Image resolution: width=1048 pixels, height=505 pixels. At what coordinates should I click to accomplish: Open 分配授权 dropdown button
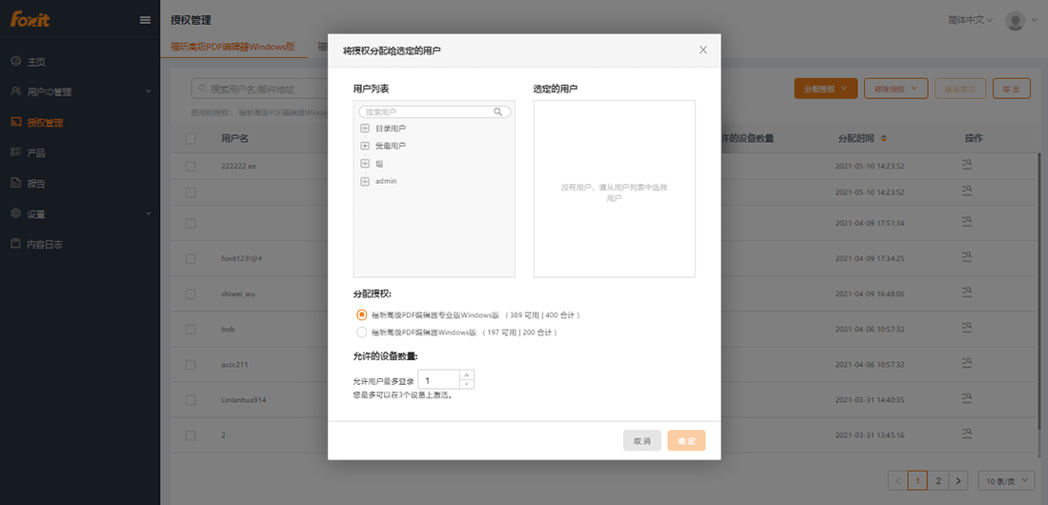[825, 89]
